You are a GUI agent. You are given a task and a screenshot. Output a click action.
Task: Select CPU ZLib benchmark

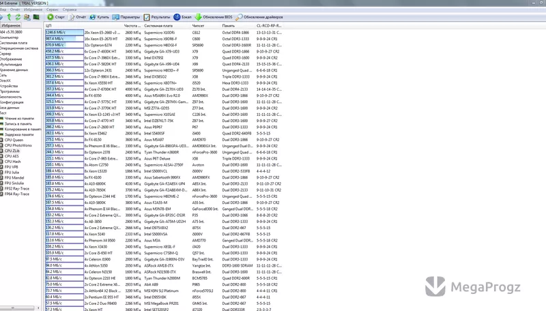(12, 151)
